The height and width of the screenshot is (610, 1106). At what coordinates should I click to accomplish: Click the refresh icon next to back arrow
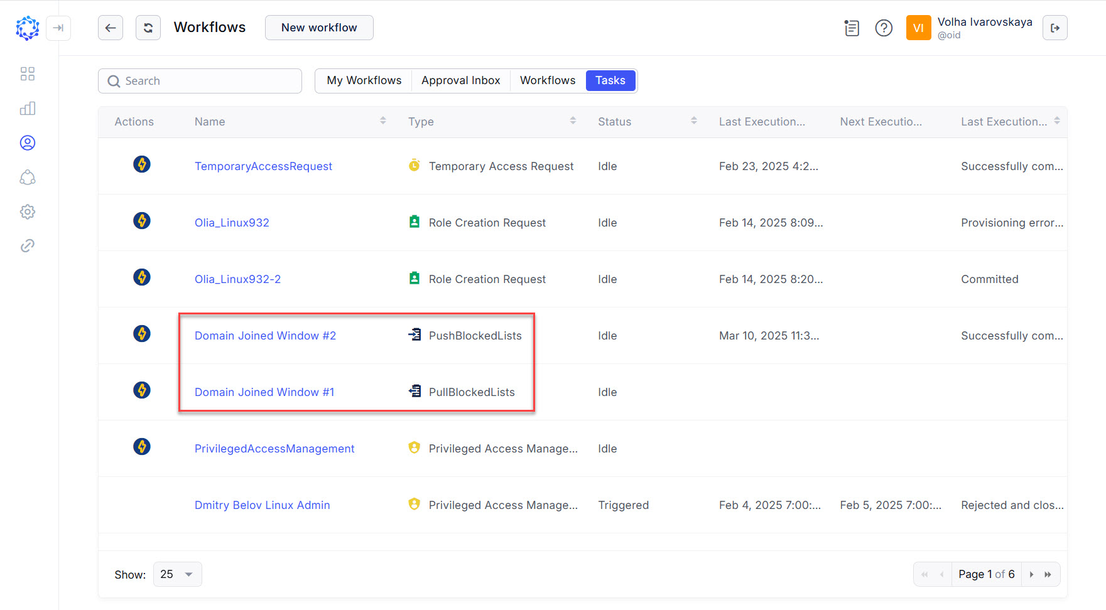148,28
